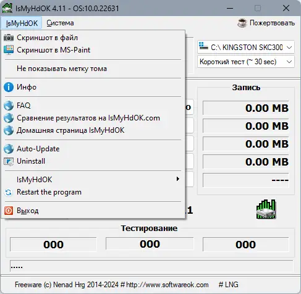Click the Тестирование group label

point(149,228)
